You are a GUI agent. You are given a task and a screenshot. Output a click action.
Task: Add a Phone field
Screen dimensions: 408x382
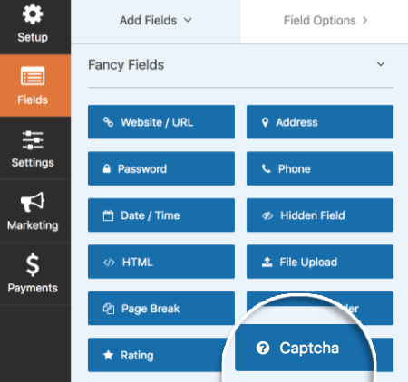320,168
